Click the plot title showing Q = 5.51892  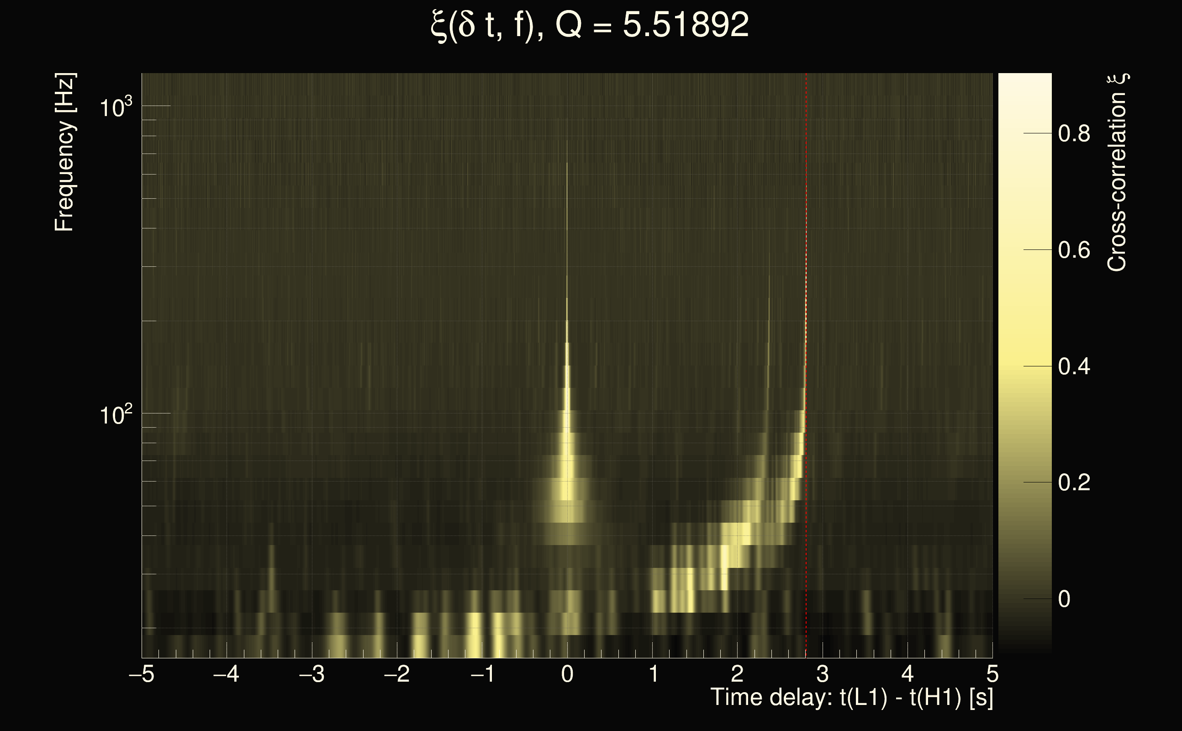click(590, 25)
